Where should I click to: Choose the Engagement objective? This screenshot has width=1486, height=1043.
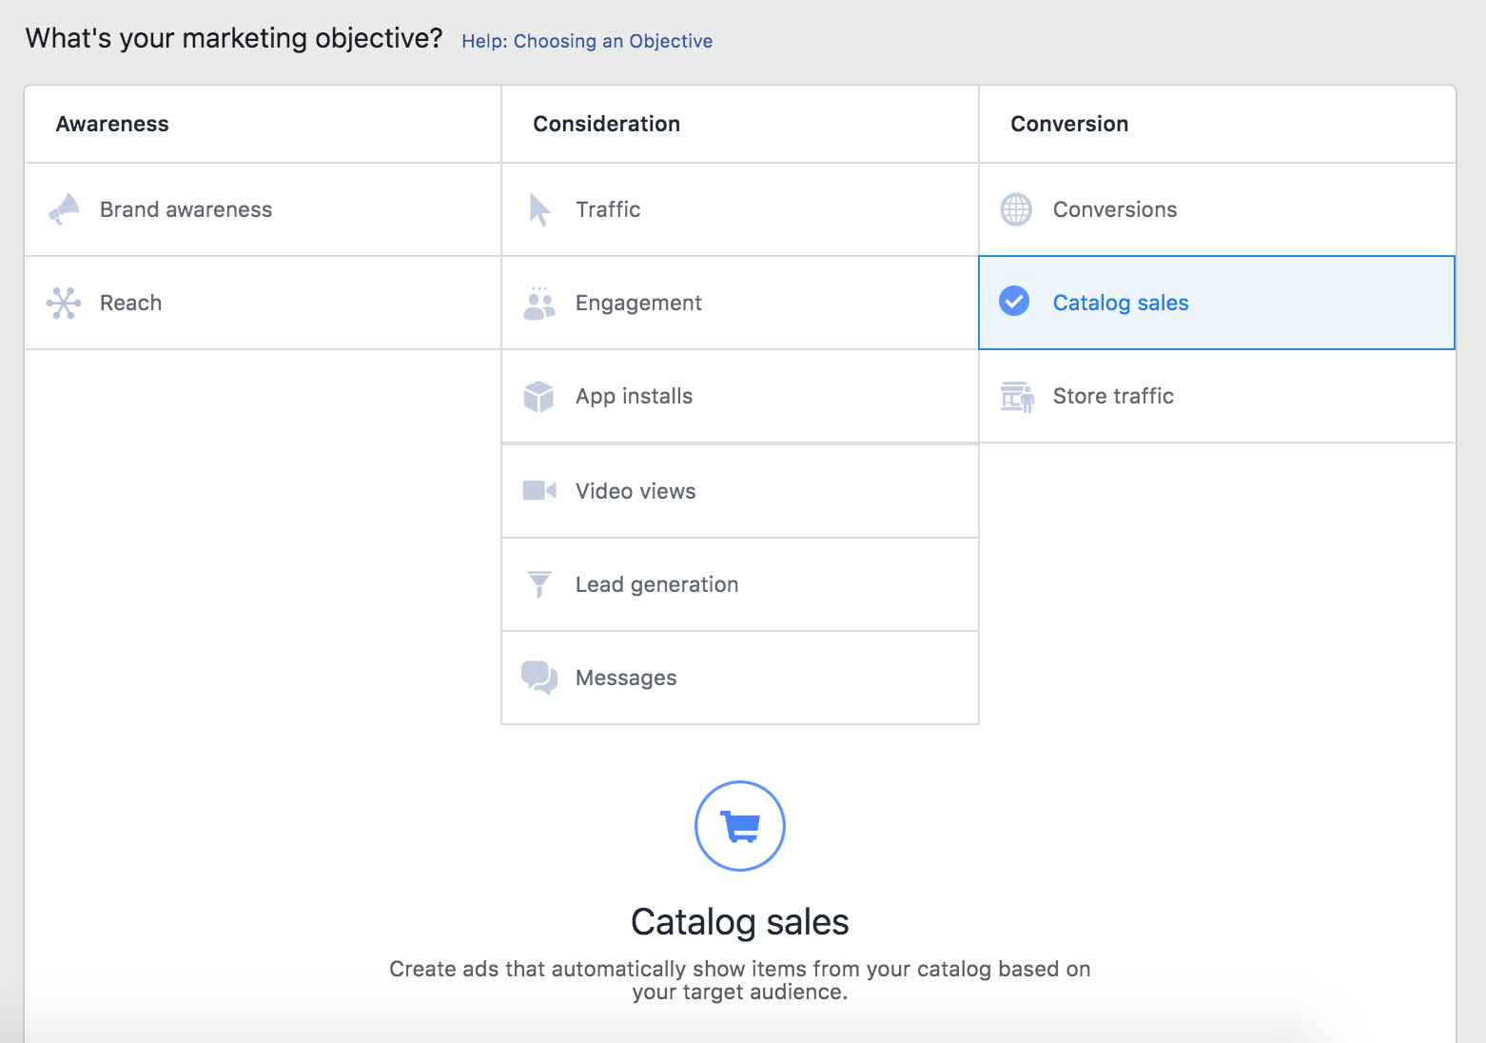(x=638, y=303)
